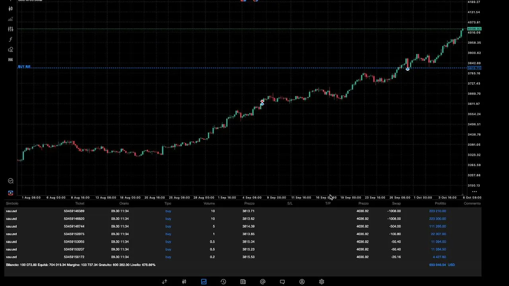Sort trades by Profitto column header
Viewport: 509px width, 286px height.
pos(440,203)
